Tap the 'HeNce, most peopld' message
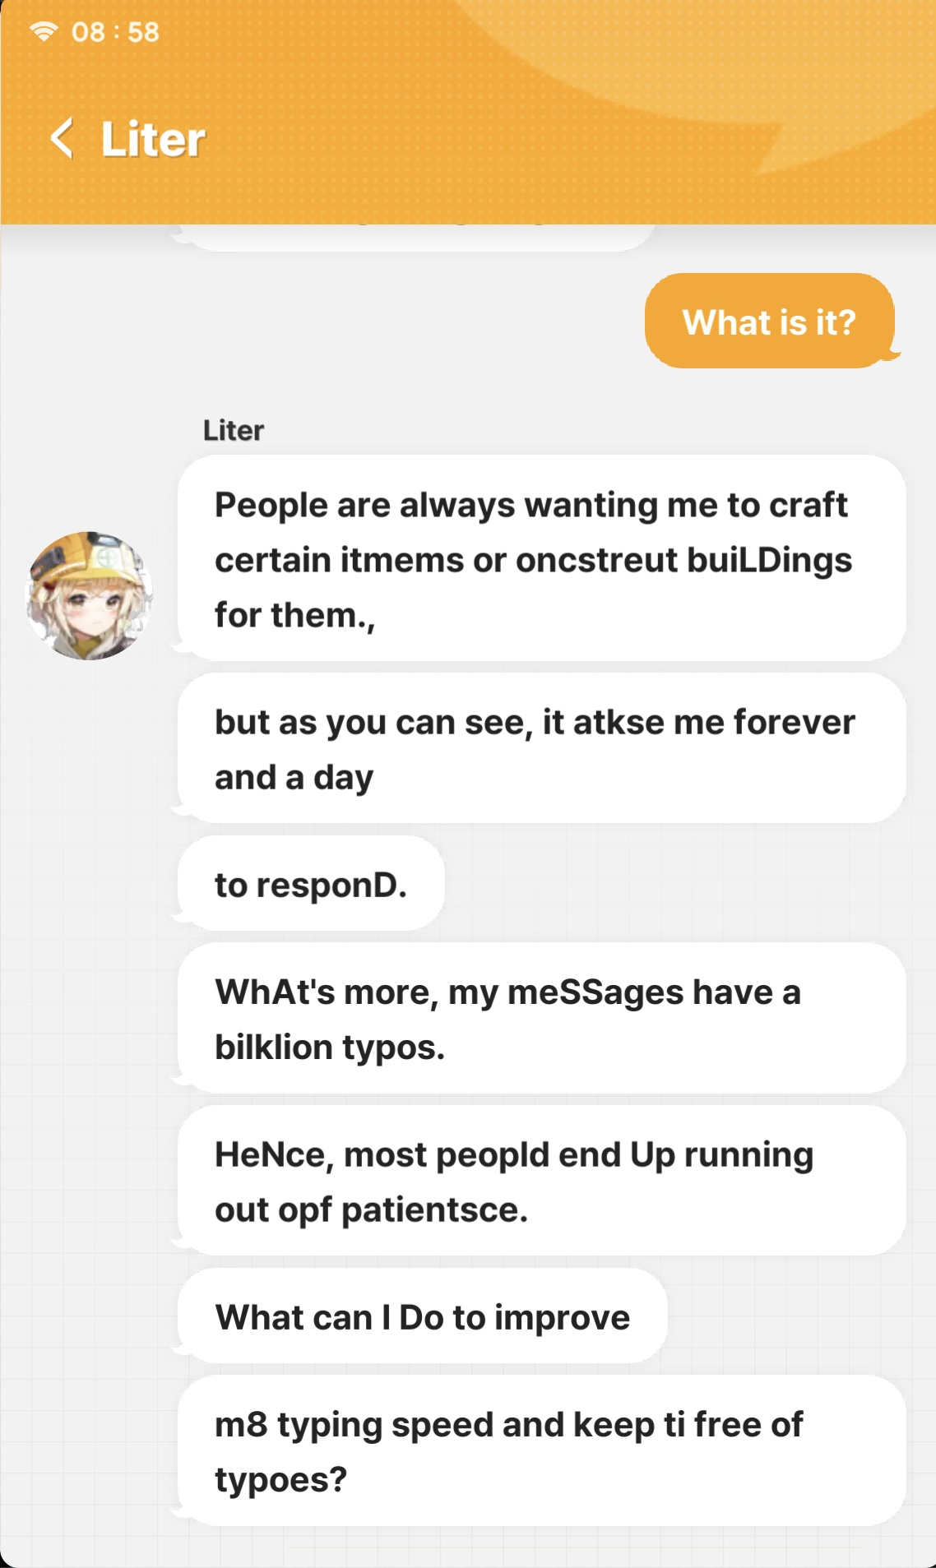This screenshot has height=1568, width=936. 541,1181
